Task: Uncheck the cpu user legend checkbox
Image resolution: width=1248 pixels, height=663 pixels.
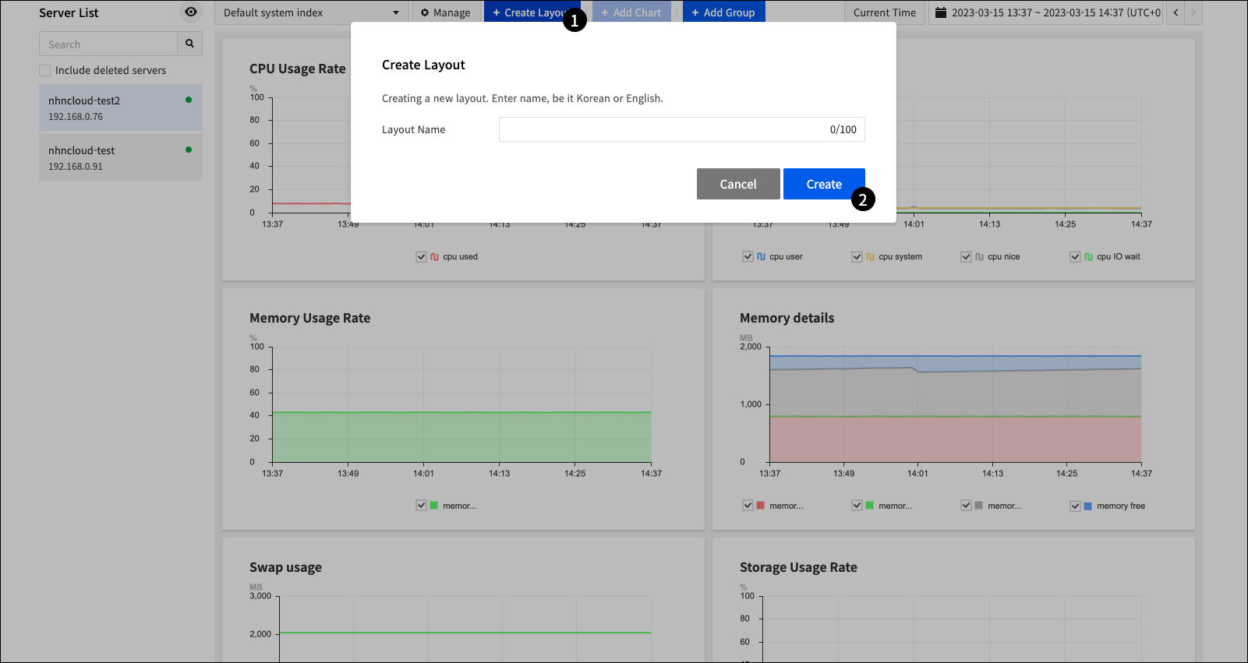Action: 748,256
